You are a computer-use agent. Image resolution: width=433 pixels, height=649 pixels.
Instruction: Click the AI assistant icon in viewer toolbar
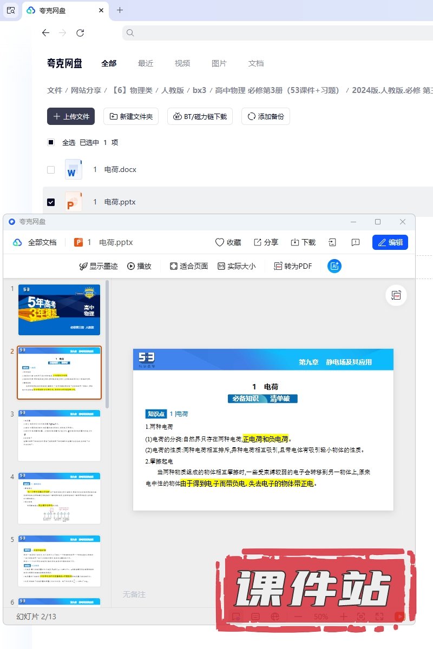[334, 266]
